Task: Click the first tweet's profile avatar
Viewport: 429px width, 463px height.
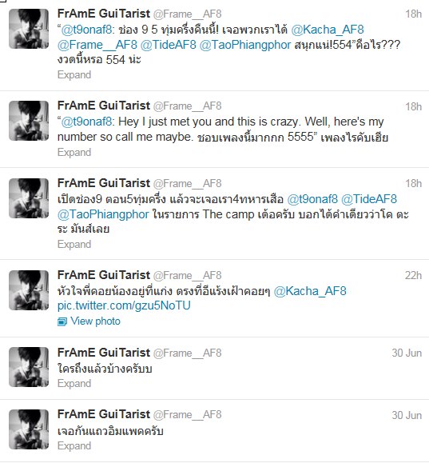Action: [x=29, y=29]
